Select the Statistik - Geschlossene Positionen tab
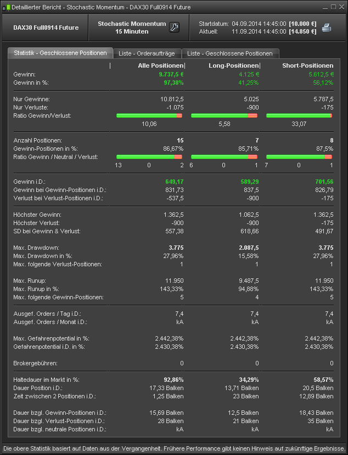 coord(60,53)
